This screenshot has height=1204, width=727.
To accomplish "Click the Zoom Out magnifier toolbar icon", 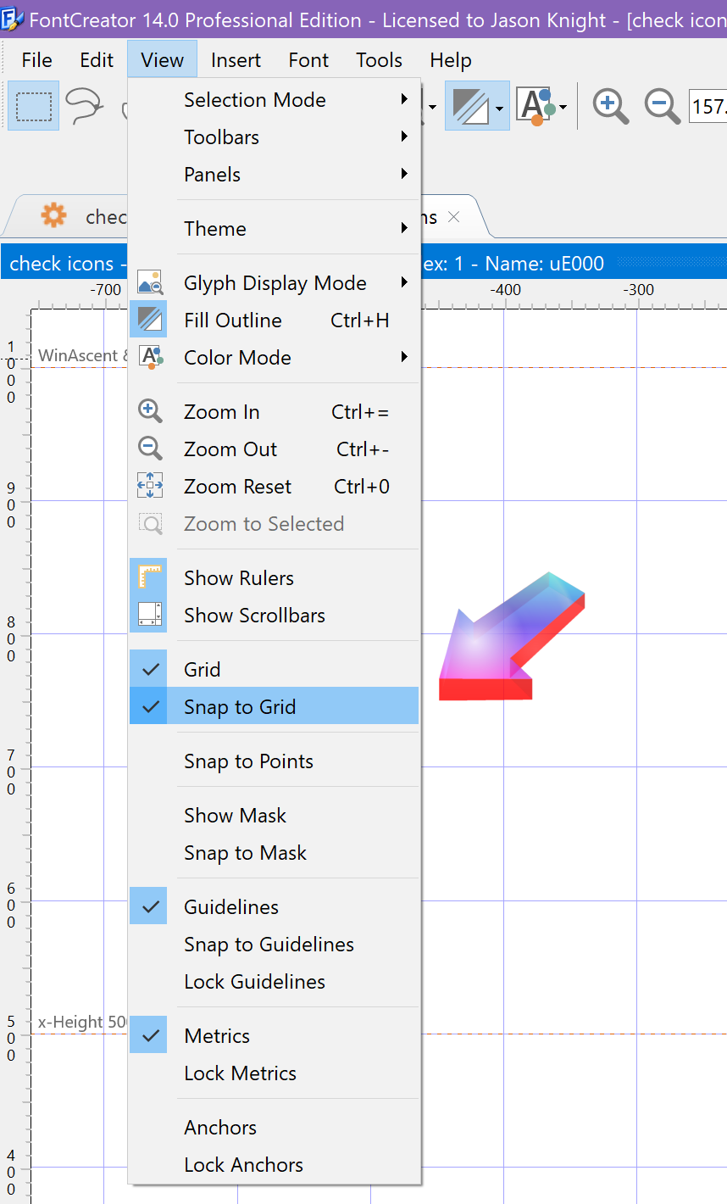I will [662, 106].
